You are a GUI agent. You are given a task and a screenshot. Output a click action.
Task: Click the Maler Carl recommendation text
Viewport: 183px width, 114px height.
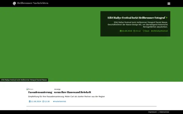tap(66, 97)
